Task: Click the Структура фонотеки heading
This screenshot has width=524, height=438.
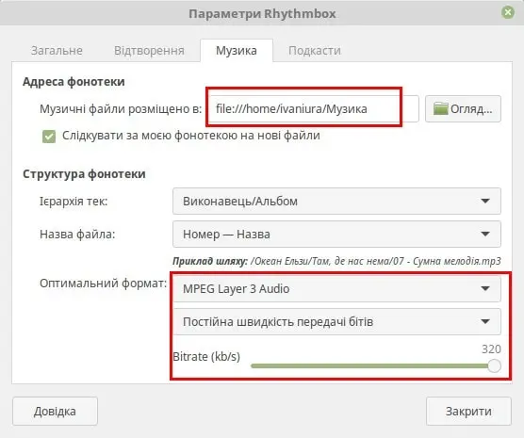Action: (84, 174)
